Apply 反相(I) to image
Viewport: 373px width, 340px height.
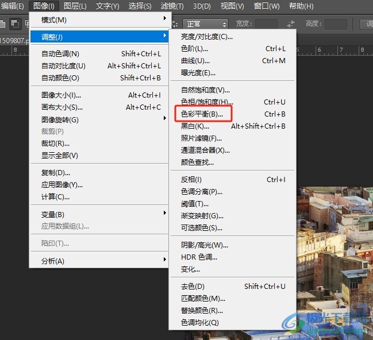(233, 180)
